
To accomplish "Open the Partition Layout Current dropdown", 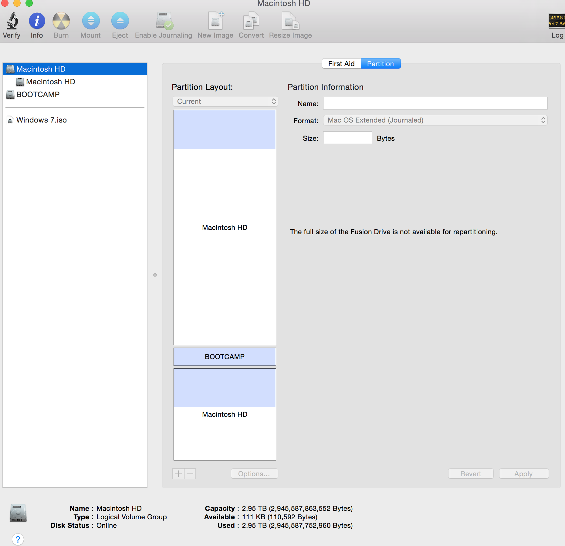I will pos(225,101).
